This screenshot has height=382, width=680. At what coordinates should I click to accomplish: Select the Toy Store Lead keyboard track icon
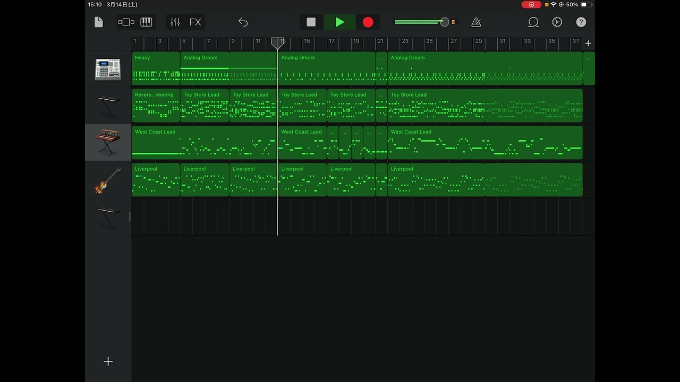point(108,106)
